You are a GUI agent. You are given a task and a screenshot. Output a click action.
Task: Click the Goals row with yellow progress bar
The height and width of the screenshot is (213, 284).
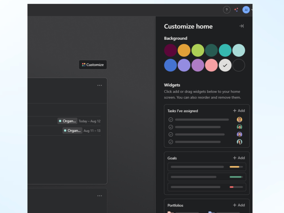(207, 167)
